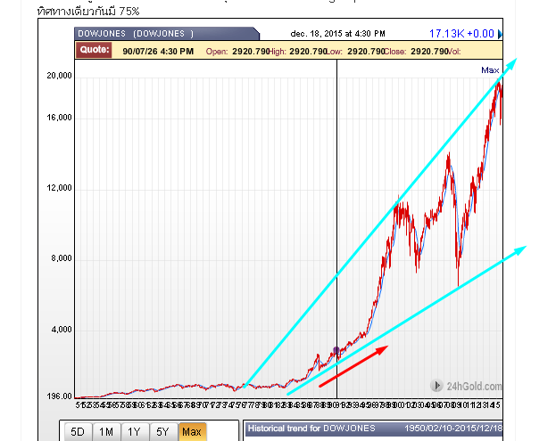
Task: Select the 5D time range button
Action: [x=78, y=432]
